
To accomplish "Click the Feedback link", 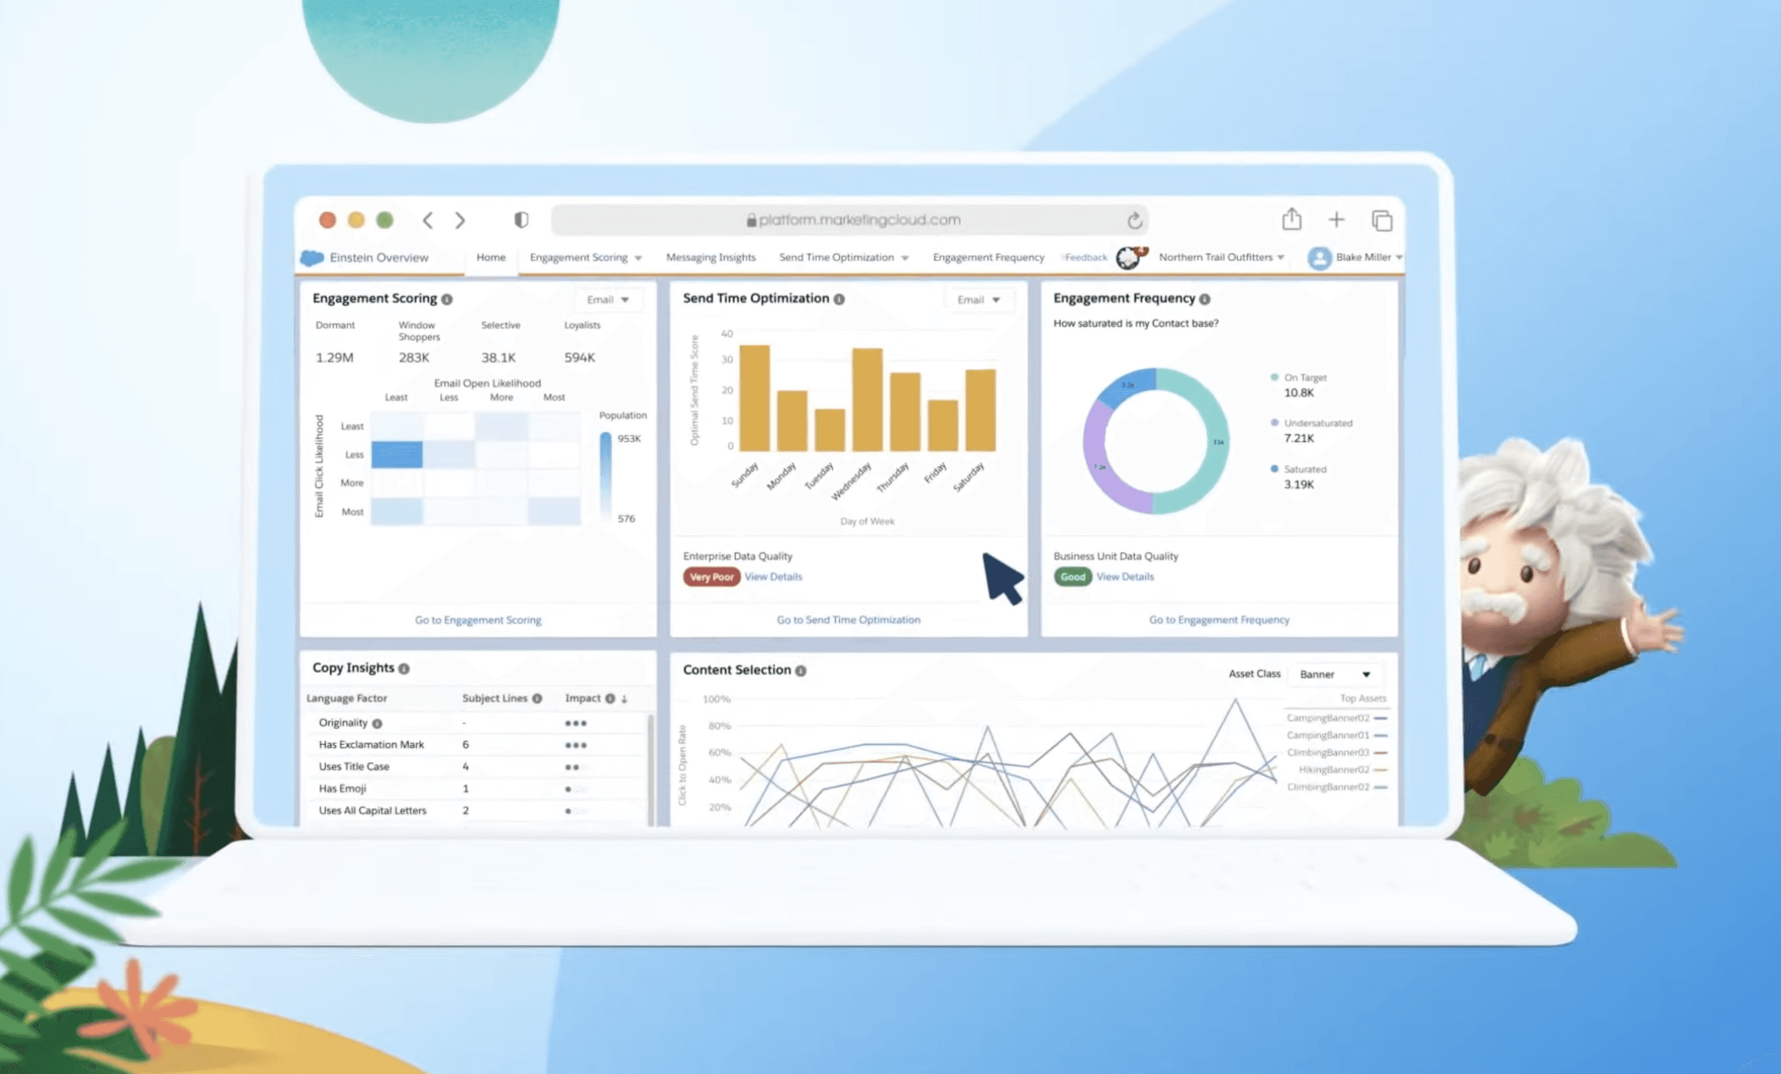I will (1086, 257).
